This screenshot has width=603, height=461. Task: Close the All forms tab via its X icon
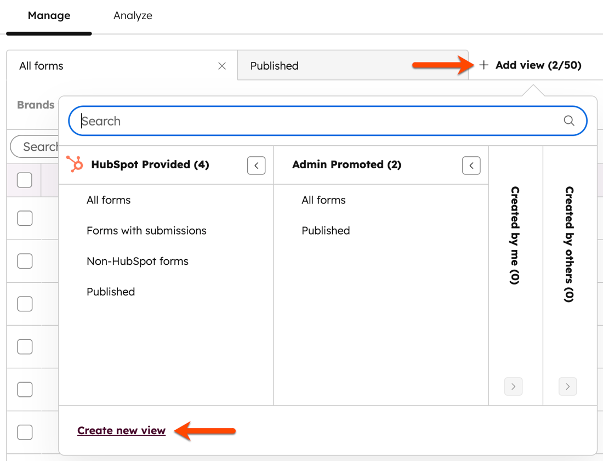pyautogui.click(x=222, y=65)
